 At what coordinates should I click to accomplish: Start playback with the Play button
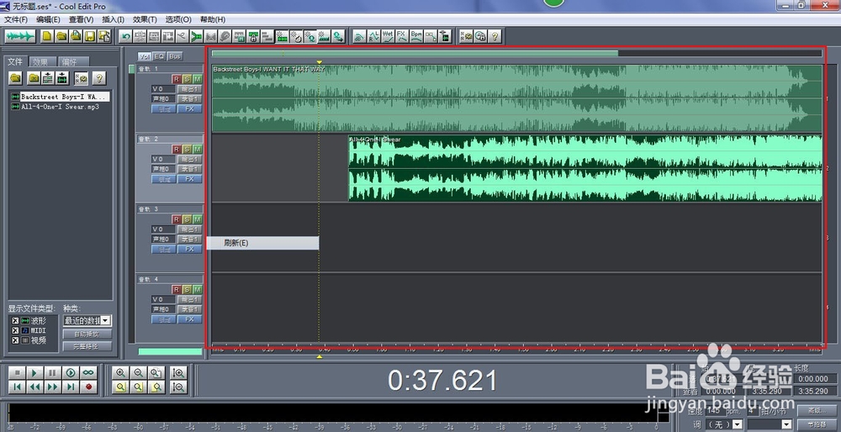pyautogui.click(x=34, y=372)
